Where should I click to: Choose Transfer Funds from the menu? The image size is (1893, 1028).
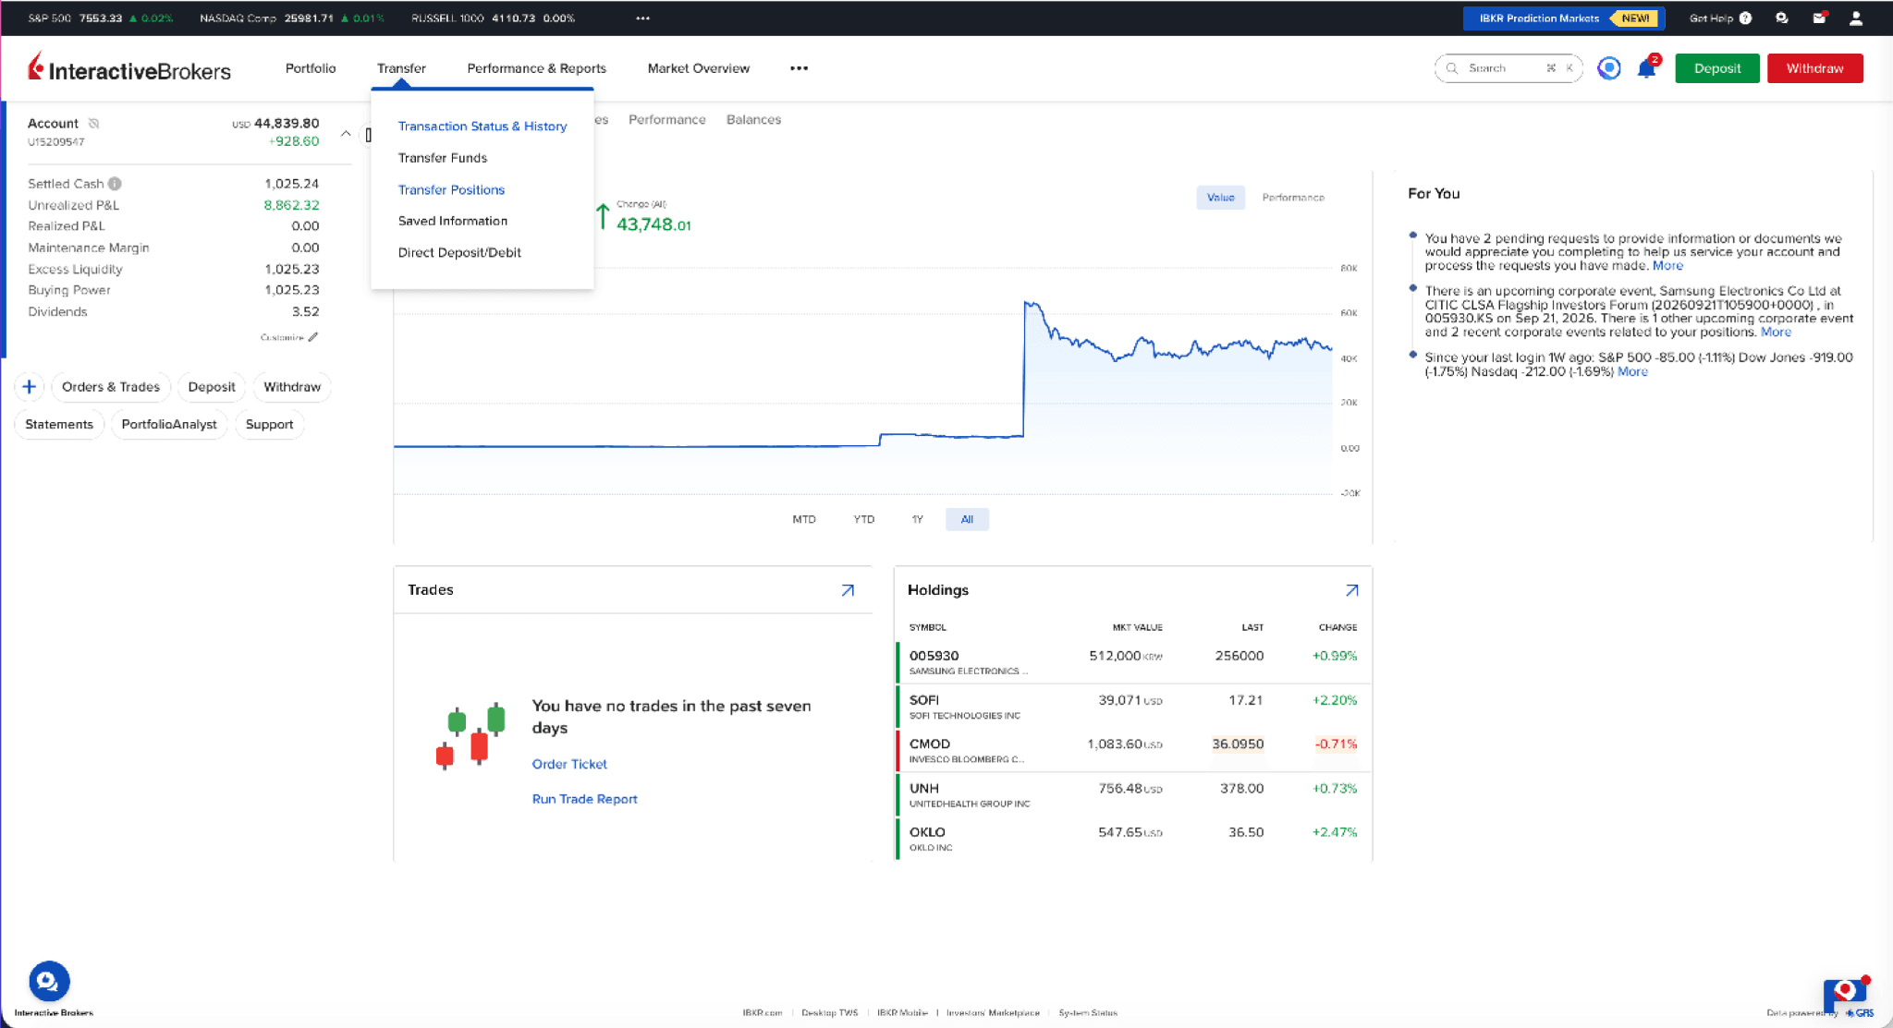(443, 158)
